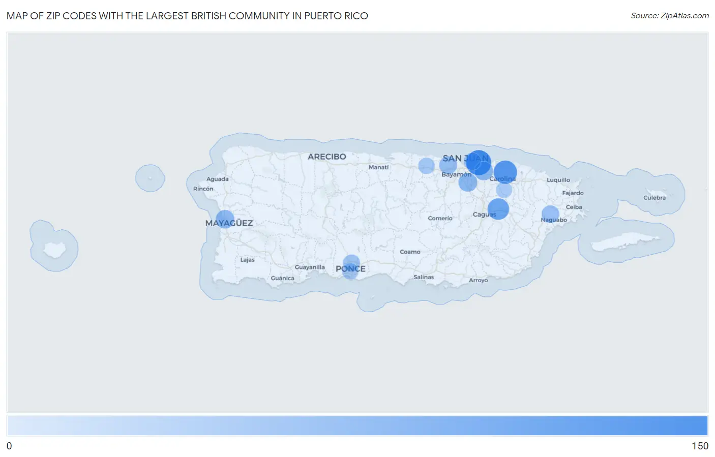Click the map title heading
Viewport: 715px width, 457px height.
pos(187,16)
